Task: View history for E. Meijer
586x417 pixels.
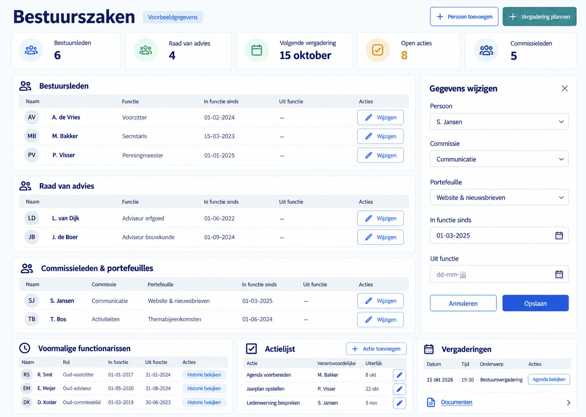Action: (x=204, y=389)
